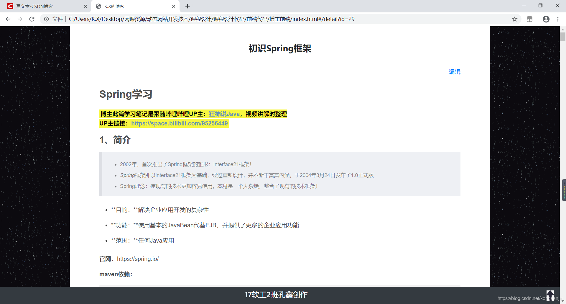Select the K.X的博客 tab
This screenshot has width=566, height=304.
136,6
